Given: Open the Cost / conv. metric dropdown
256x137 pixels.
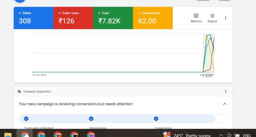Looking at the screenshot, I should (x=60, y=13).
